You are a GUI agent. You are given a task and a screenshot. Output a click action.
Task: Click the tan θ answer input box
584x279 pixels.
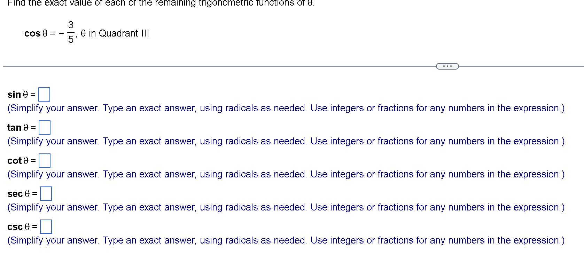pos(45,127)
